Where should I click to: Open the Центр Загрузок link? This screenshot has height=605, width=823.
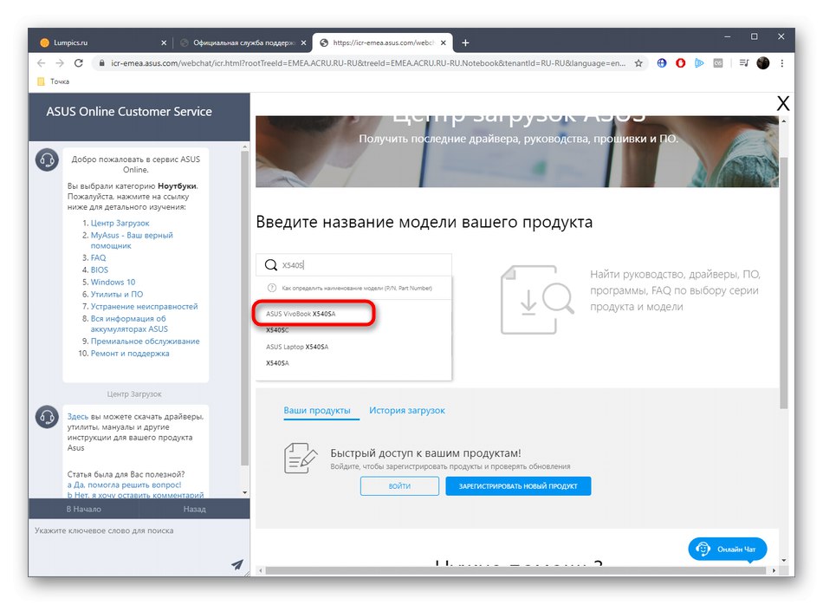tap(120, 224)
